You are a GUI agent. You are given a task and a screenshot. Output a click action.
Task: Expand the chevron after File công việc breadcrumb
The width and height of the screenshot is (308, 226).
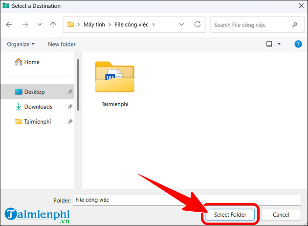tap(154, 24)
